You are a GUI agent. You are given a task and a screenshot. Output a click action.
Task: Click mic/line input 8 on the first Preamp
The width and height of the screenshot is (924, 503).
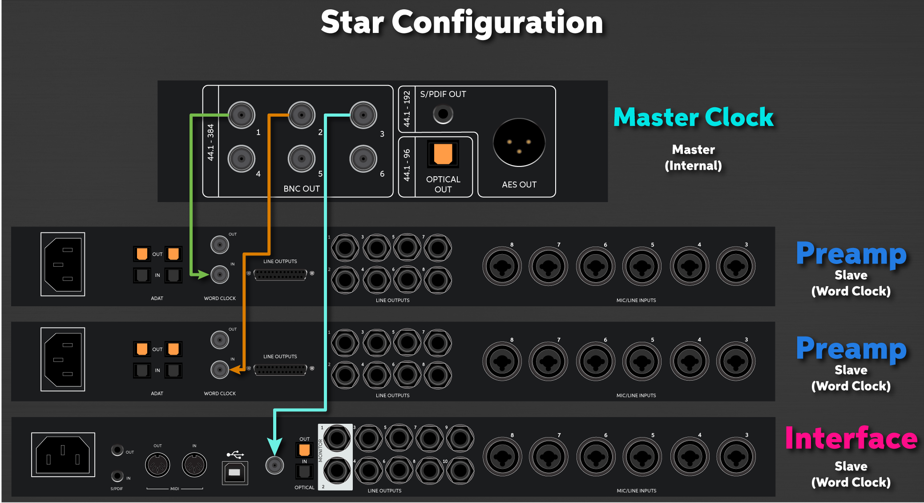coord(502,267)
